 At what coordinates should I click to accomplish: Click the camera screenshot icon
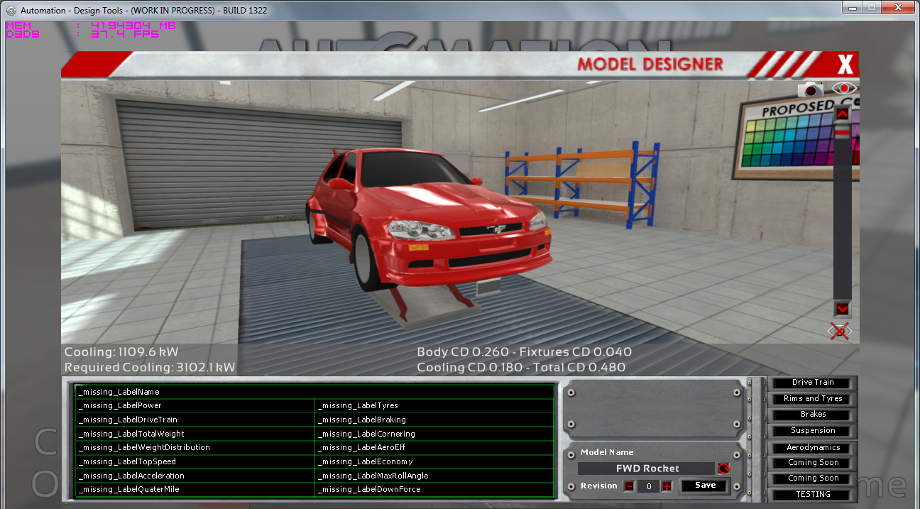810,89
